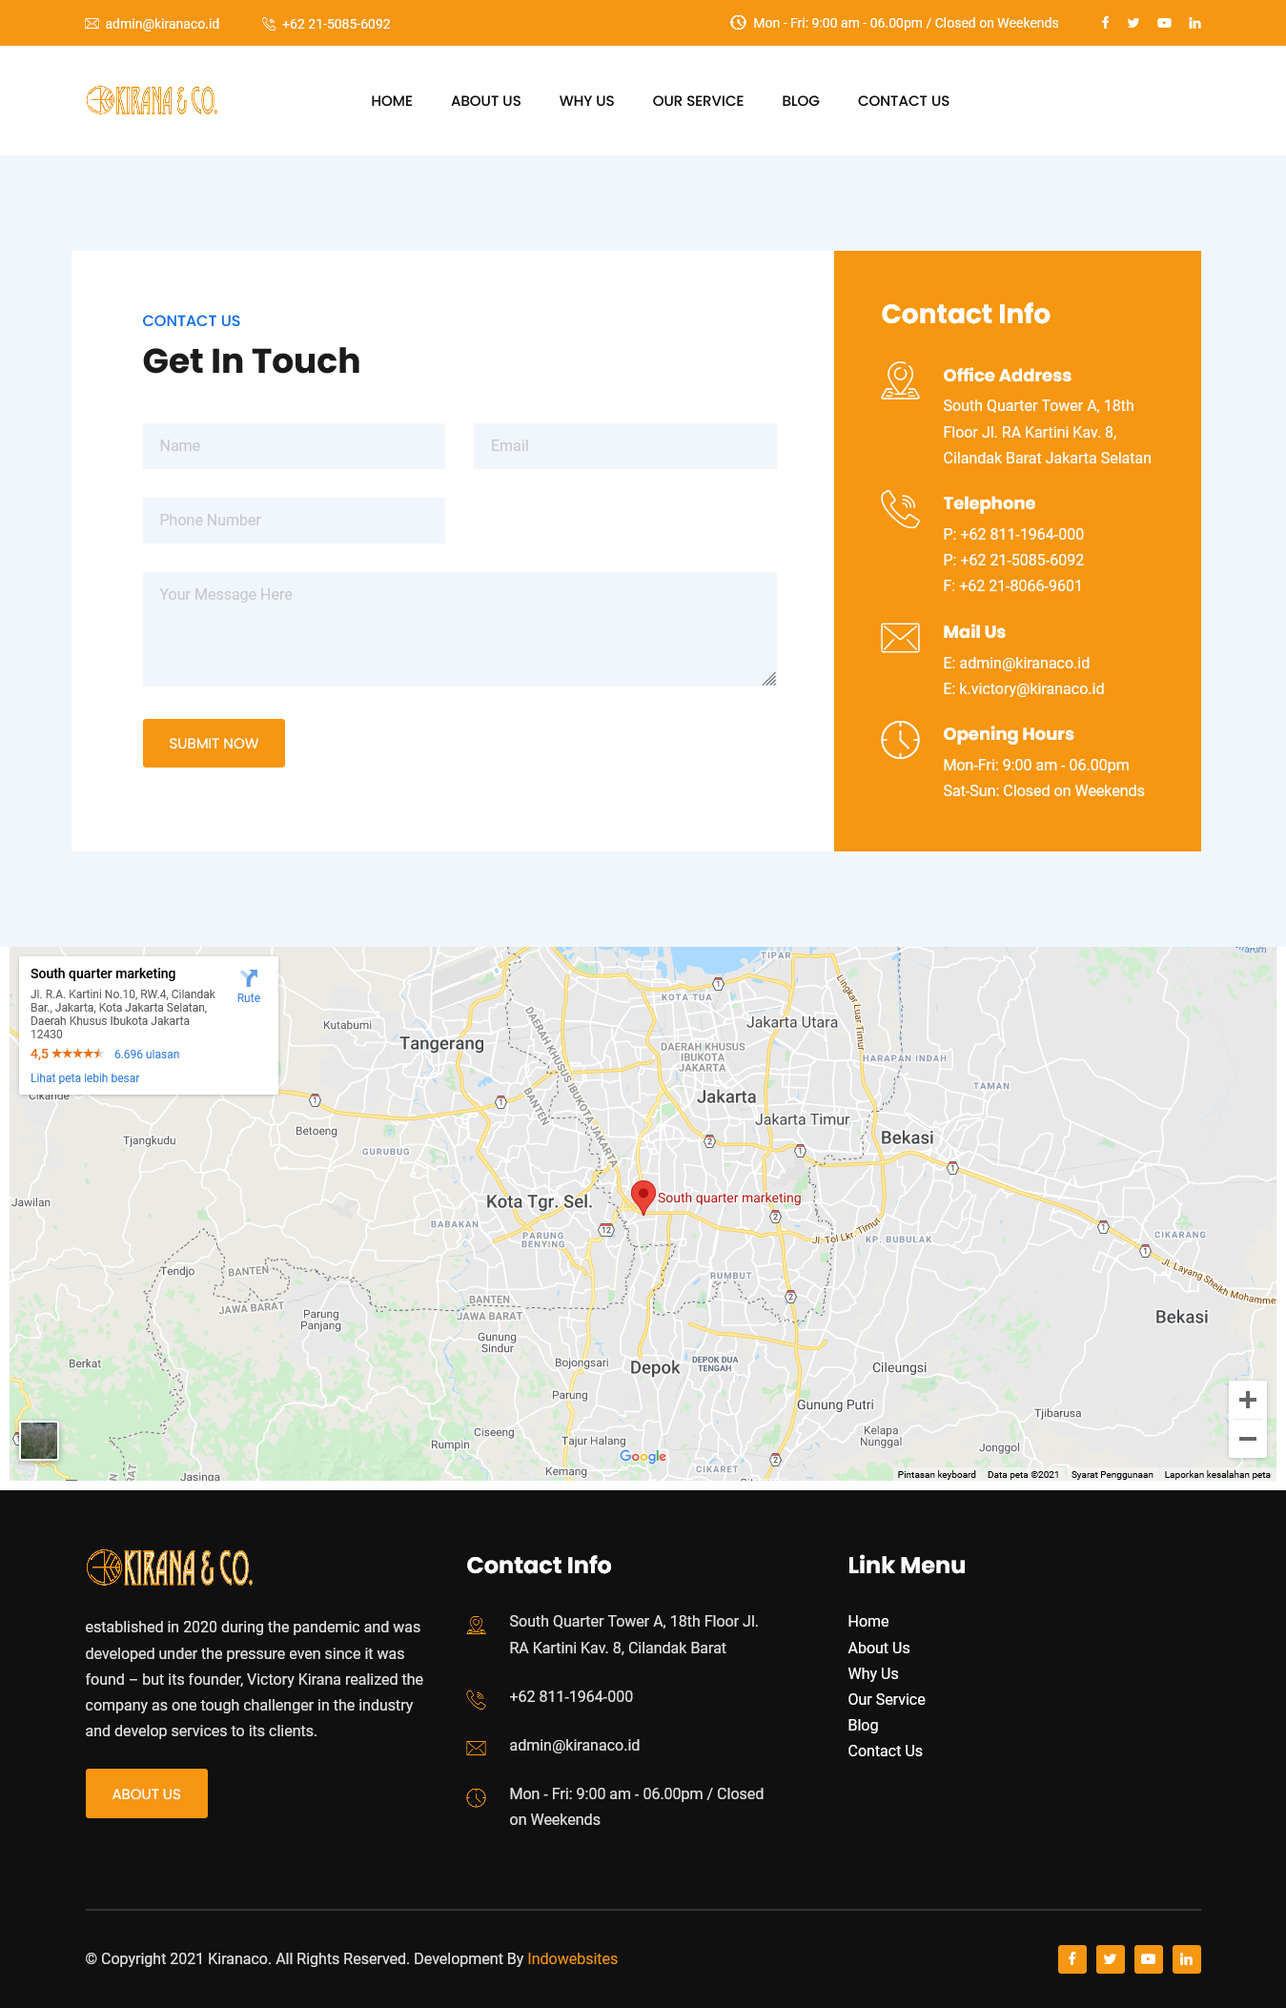
Task: Focus the Email input field
Action: coord(625,446)
